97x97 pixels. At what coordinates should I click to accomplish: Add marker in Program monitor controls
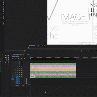tap(76, 51)
